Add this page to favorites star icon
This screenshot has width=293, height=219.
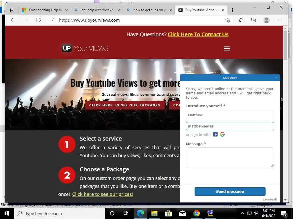coord(227,20)
